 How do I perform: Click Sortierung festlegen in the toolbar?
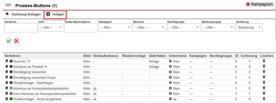[23, 14]
